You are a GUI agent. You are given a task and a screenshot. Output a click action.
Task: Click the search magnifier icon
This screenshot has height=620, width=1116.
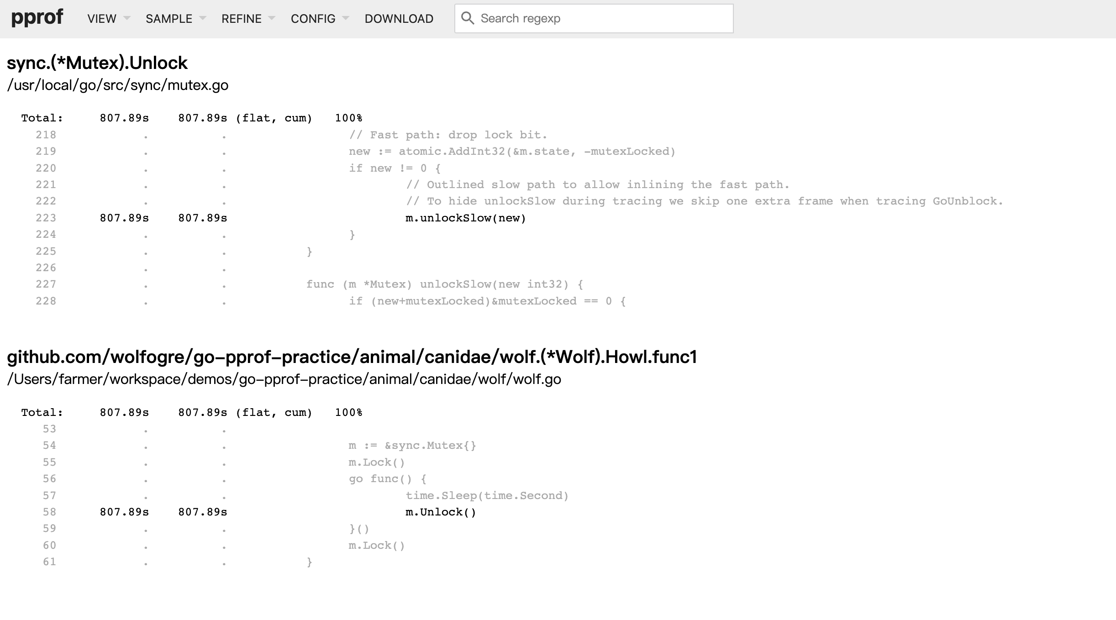pos(467,18)
